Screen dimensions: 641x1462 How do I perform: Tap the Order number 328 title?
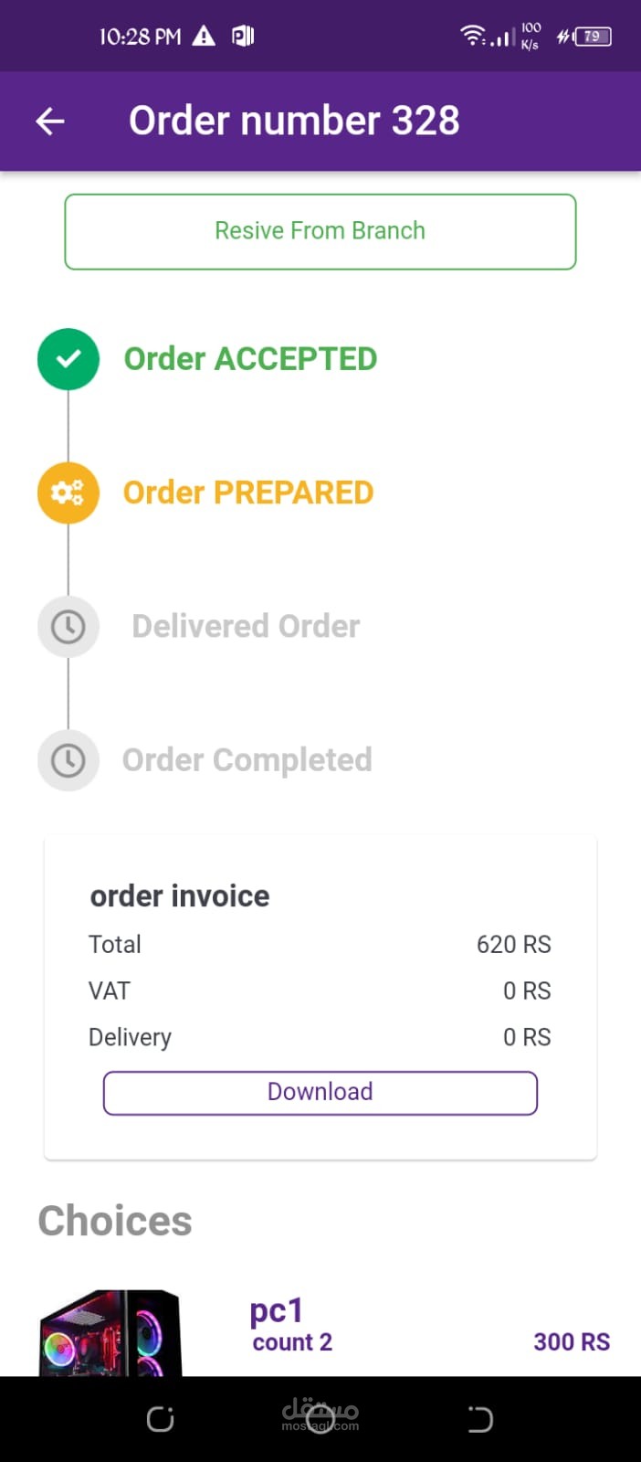294,121
